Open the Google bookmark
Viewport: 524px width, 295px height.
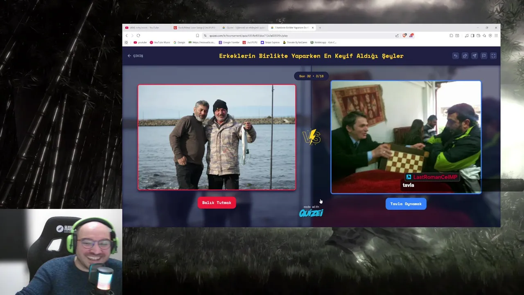(179, 42)
